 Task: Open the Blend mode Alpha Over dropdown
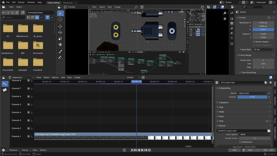(x=252, y=93)
